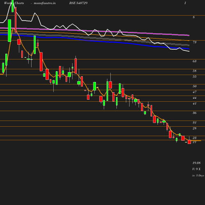Click the 55 price level label
Screen dimensions: 205x205
[x=194, y=77]
